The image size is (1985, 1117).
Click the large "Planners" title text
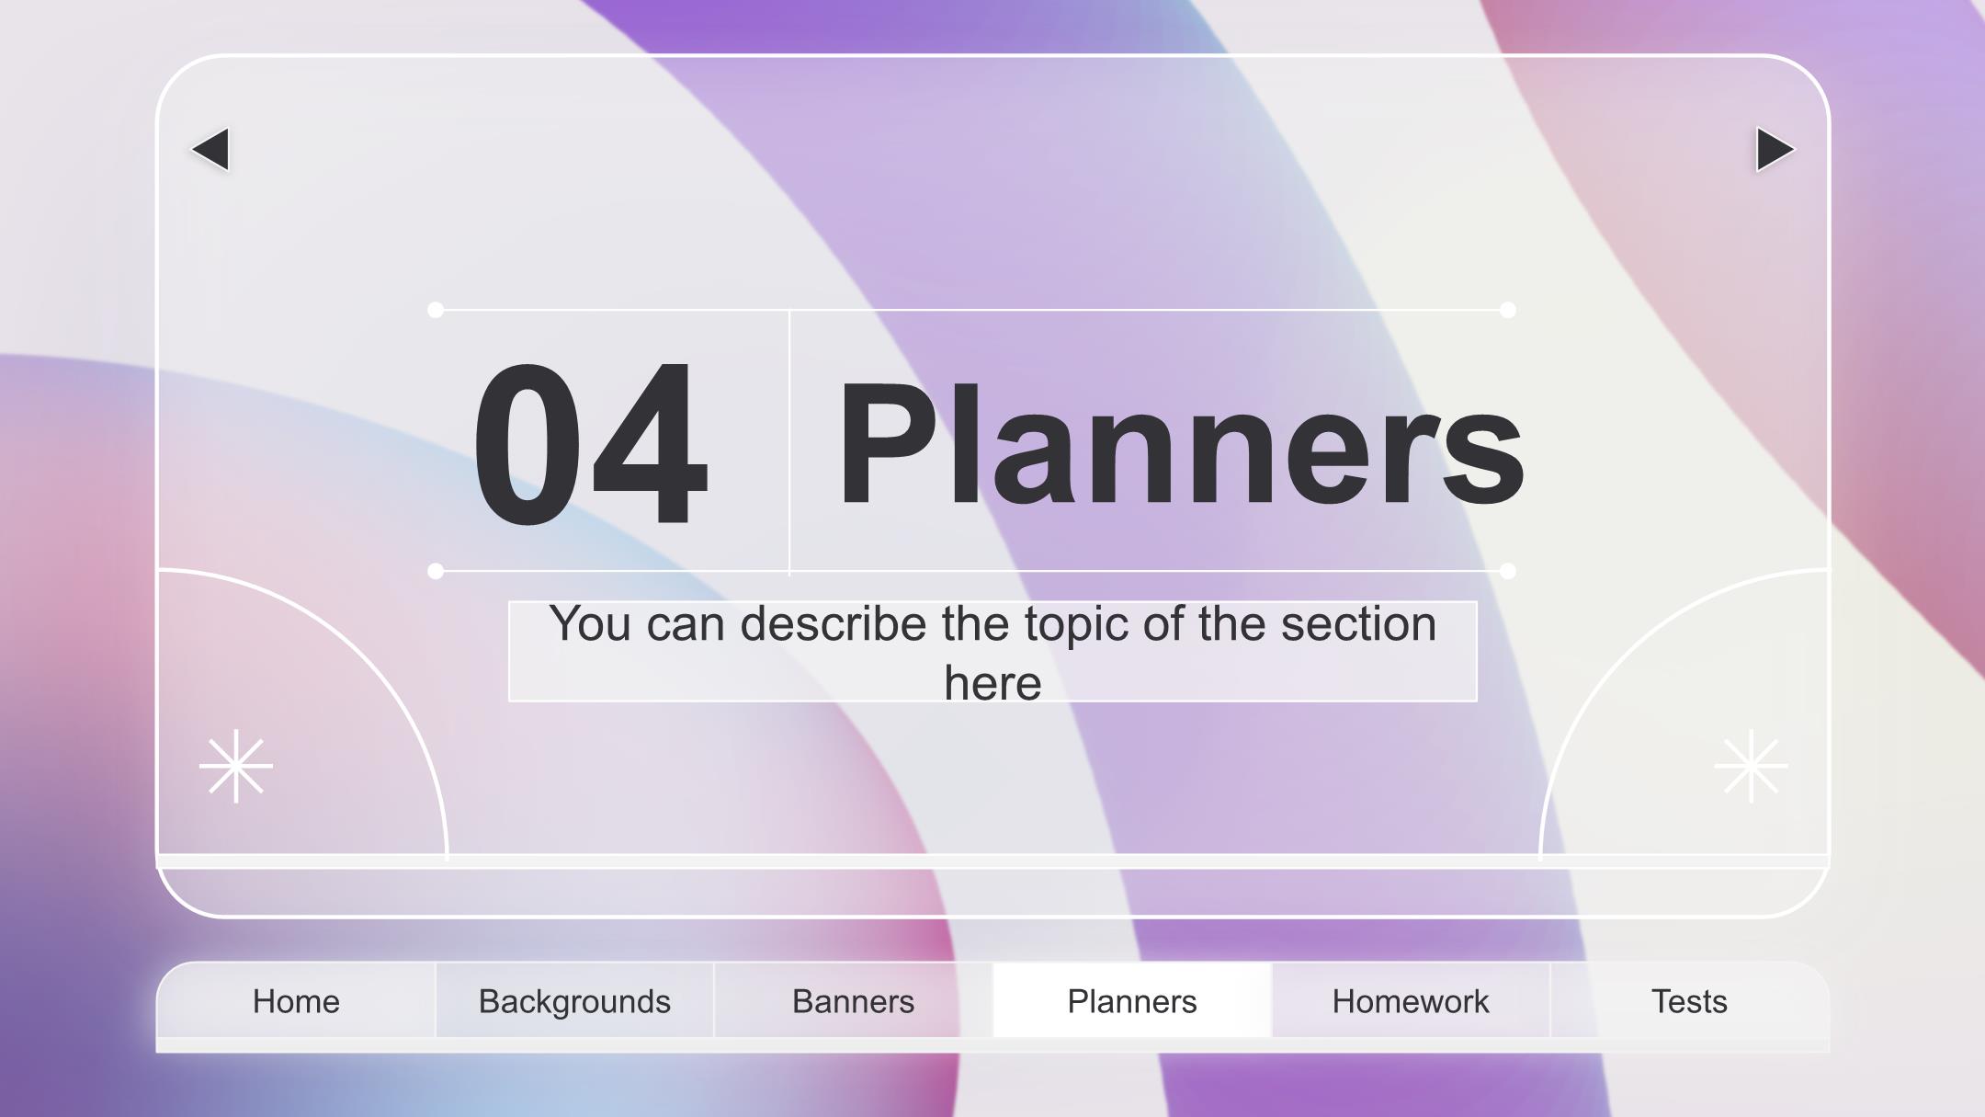(x=1180, y=446)
